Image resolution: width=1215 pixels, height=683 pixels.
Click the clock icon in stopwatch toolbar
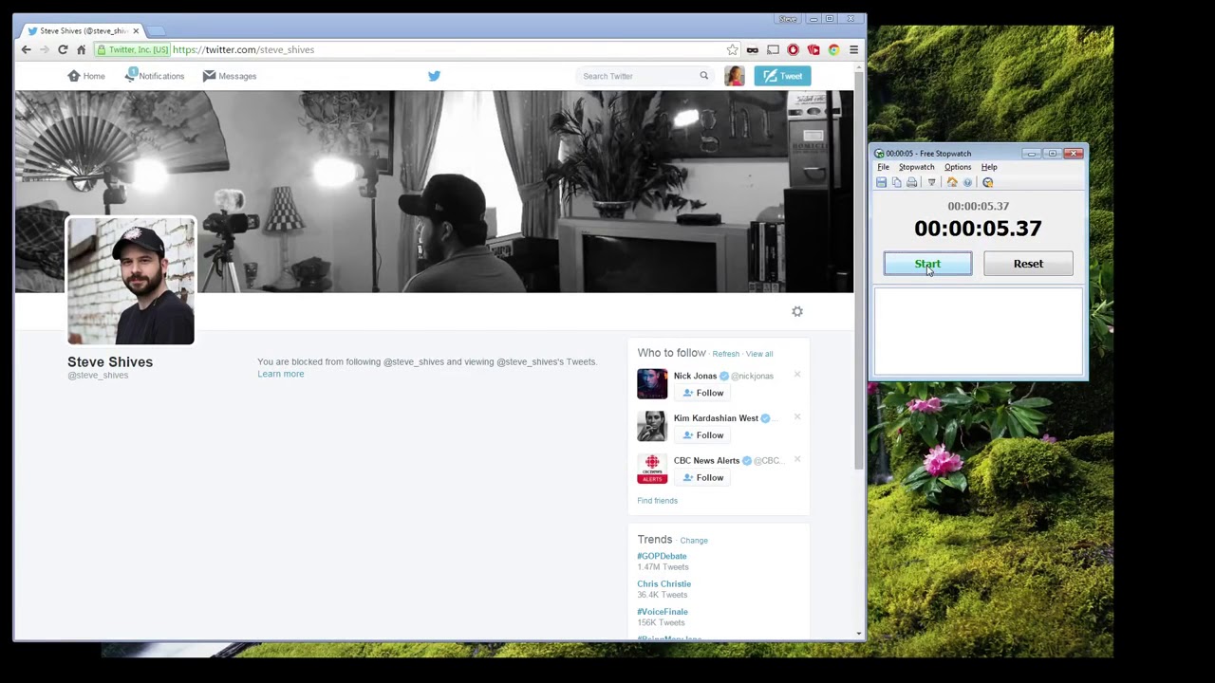[x=987, y=182]
